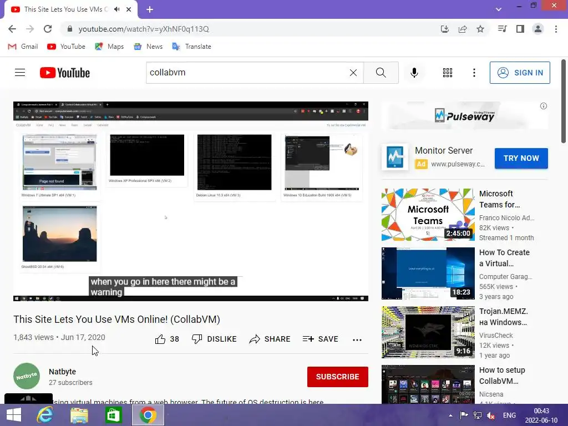Open YouTube settings three-dot menu
The image size is (568, 426).
coord(474,73)
